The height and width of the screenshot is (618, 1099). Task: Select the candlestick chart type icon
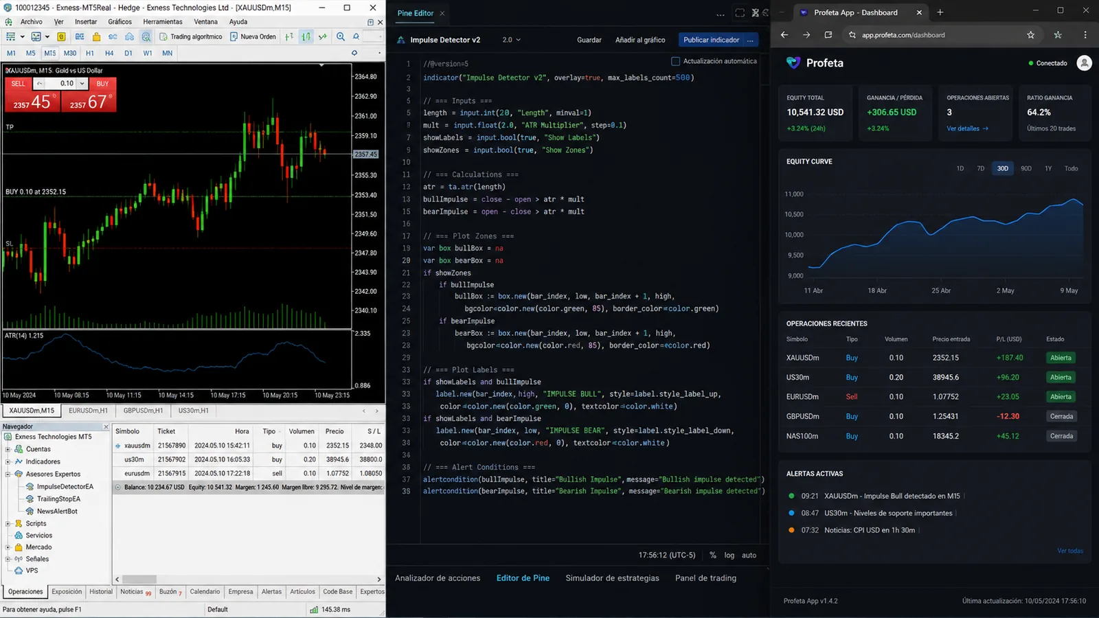coord(306,36)
